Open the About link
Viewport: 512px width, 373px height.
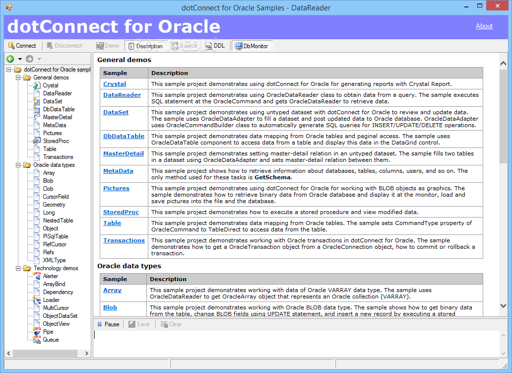484,26
